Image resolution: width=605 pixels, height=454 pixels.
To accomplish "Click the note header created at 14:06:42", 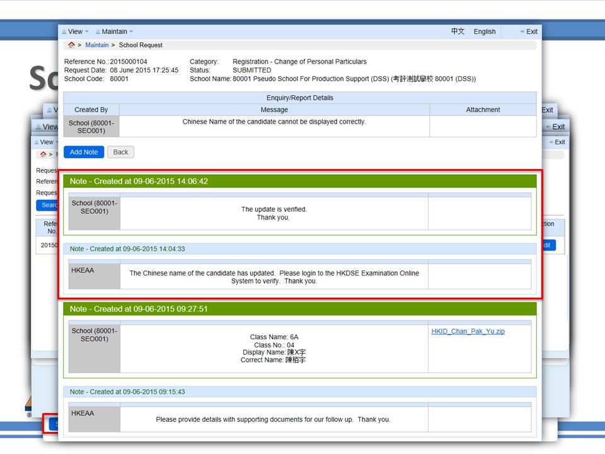I will (x=300, y=181).
